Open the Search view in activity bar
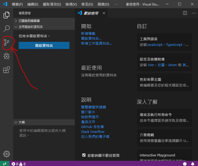Screen dimensions: 198x166 tap(6, 29)
